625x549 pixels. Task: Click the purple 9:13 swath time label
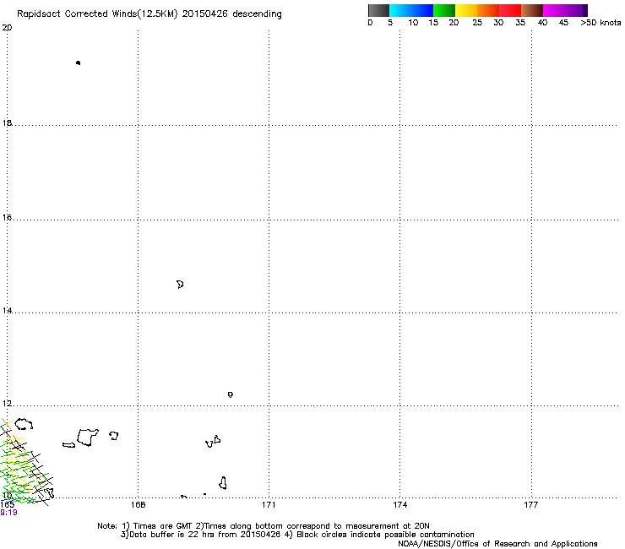tap(8, 513)
